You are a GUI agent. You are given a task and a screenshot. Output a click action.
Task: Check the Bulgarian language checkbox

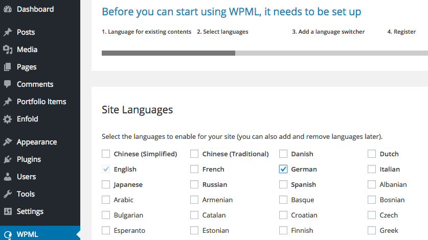coord(106,215)
